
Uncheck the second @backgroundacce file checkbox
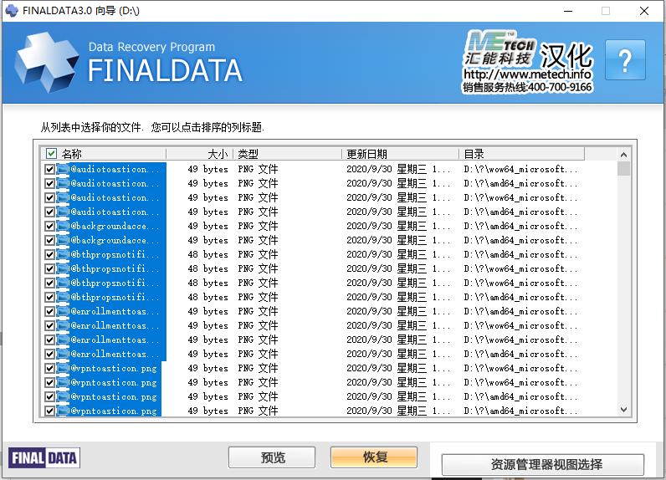click(49, 240)
